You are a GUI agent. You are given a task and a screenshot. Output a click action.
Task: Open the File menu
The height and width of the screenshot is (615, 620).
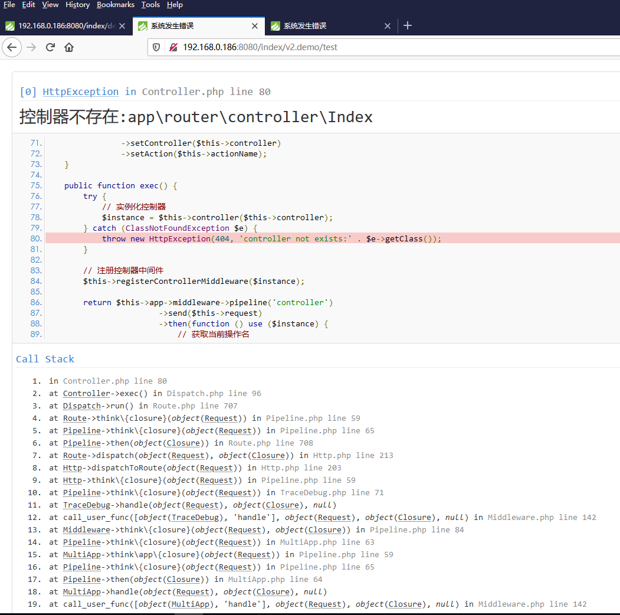pos(9,5)
